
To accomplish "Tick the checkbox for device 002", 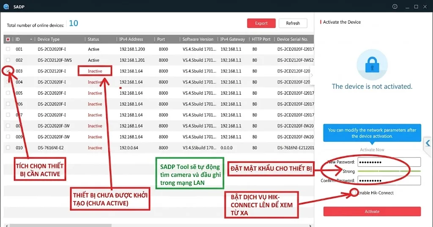I will pos(8,60).
